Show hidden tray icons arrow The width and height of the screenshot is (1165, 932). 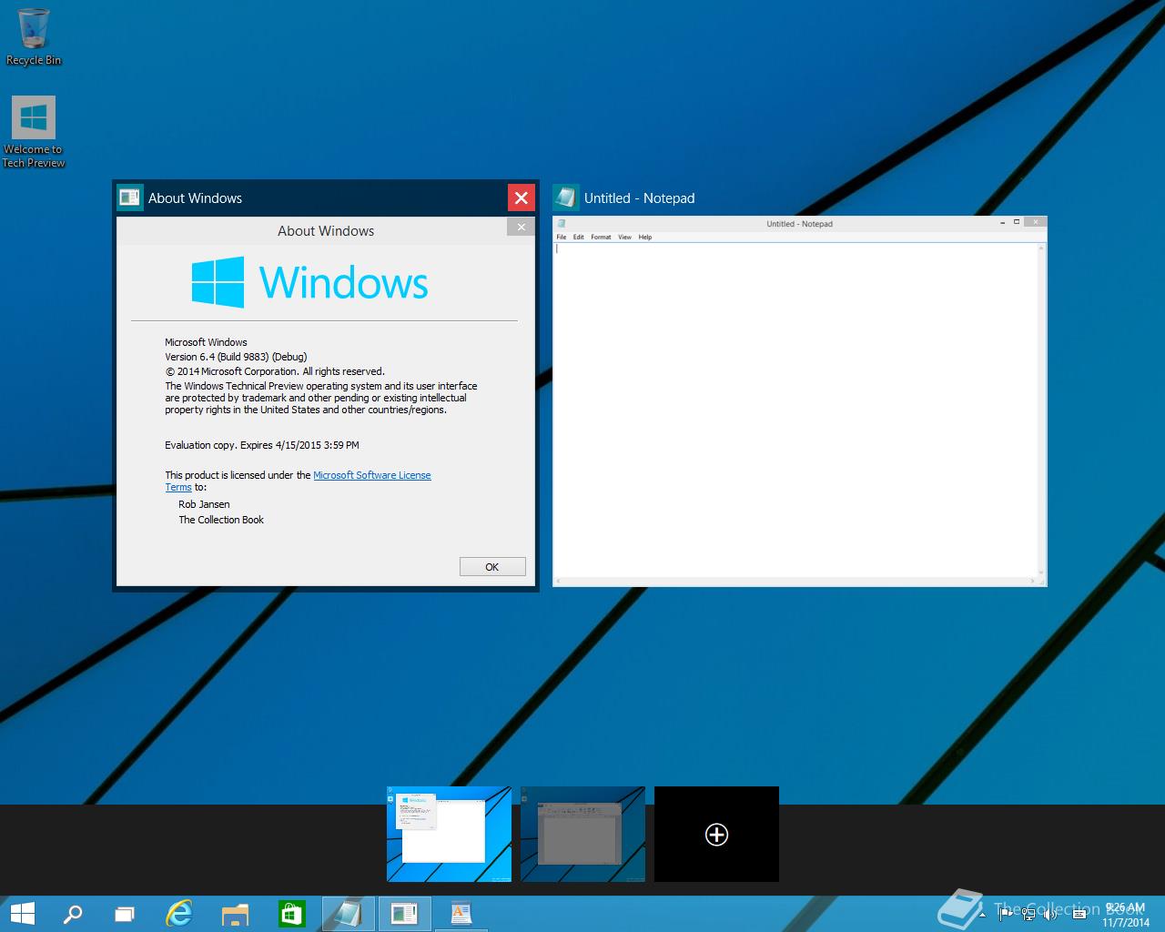[x=981, y=914]
